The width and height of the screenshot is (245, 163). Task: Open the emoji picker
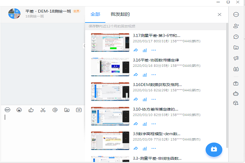click(x=19, y=110)
